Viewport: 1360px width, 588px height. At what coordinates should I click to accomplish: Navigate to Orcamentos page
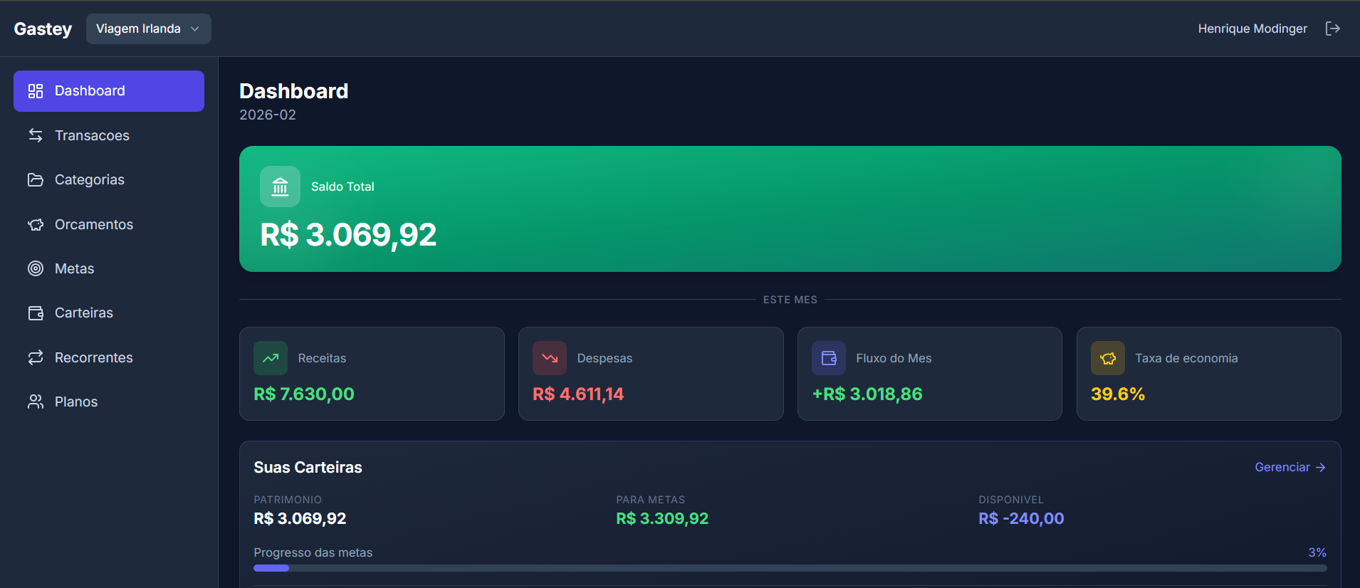(x=94, y=224)
